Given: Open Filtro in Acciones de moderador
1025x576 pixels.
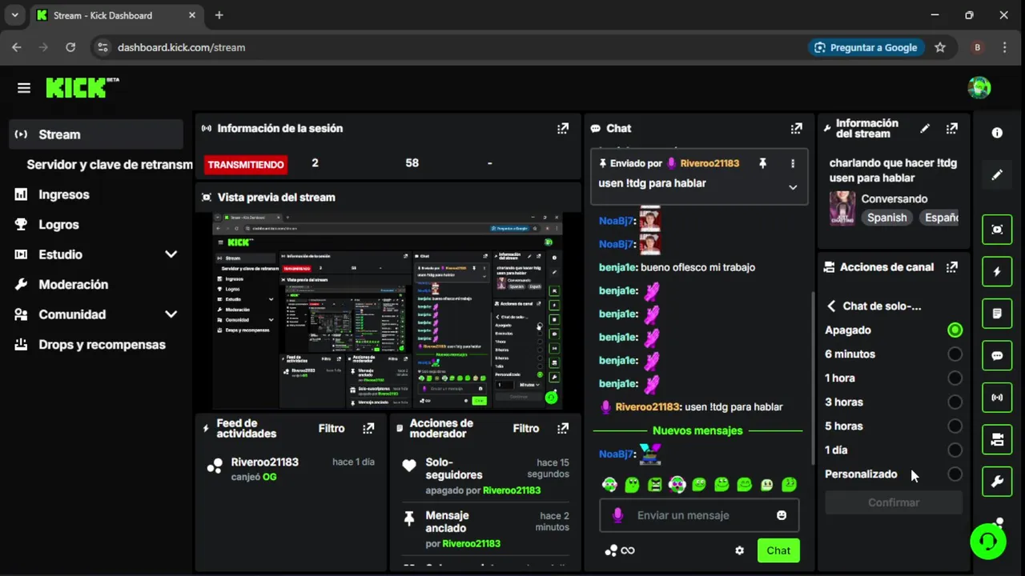Looking at the screenshot, I should coord(526,429).
